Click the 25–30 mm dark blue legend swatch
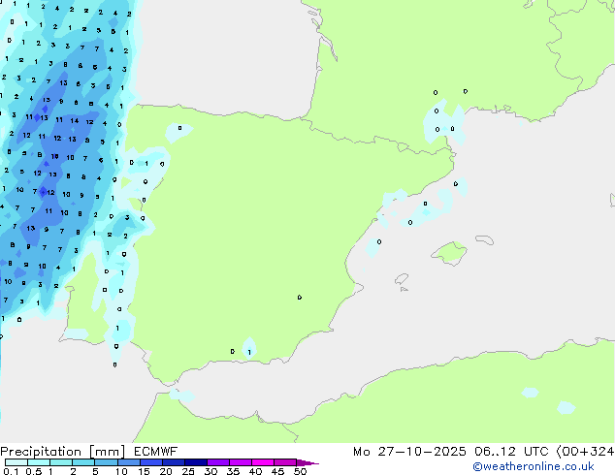This screenshot has width=615, height=475. 196,462
